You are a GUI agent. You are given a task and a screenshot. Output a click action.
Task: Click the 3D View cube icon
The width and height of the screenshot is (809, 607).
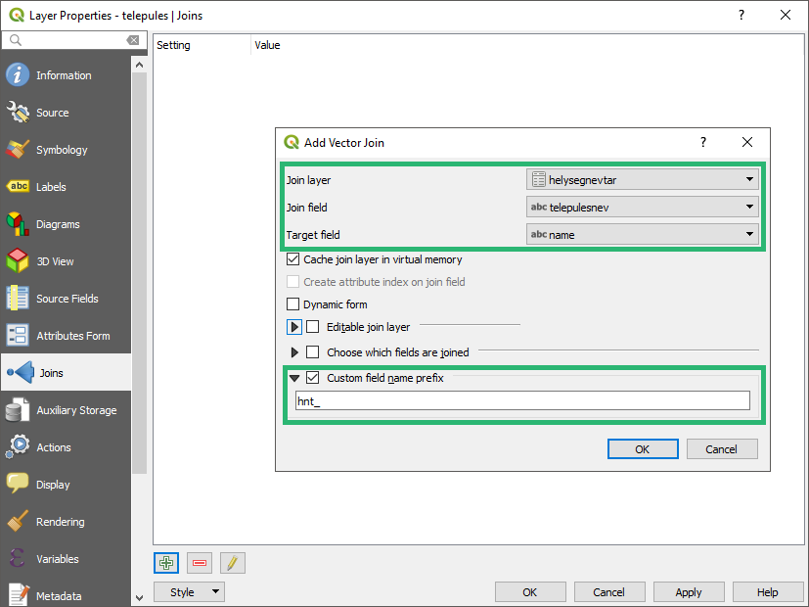tap(18, 261)
